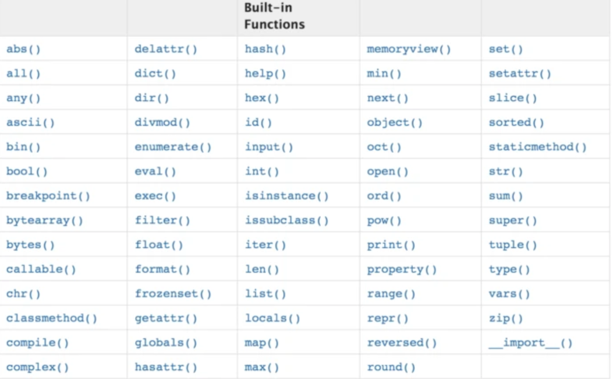Select the issubclass() link
Image resolution: width=612 pixels, height=379 pixels.
click(x=287, y=221)
